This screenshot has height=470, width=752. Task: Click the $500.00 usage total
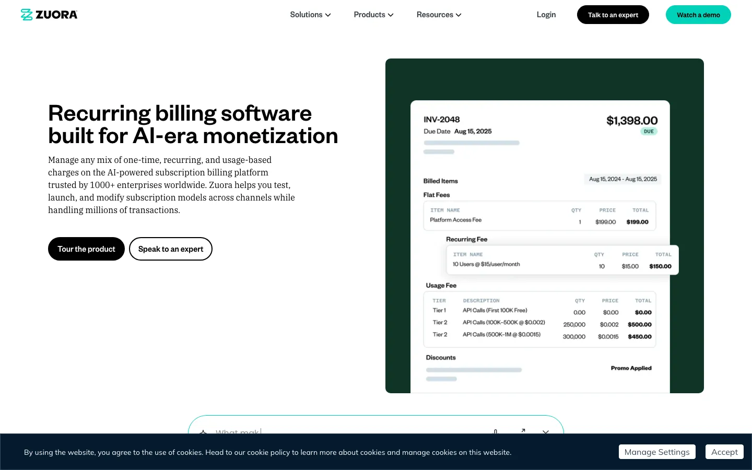tap(640, 324)
